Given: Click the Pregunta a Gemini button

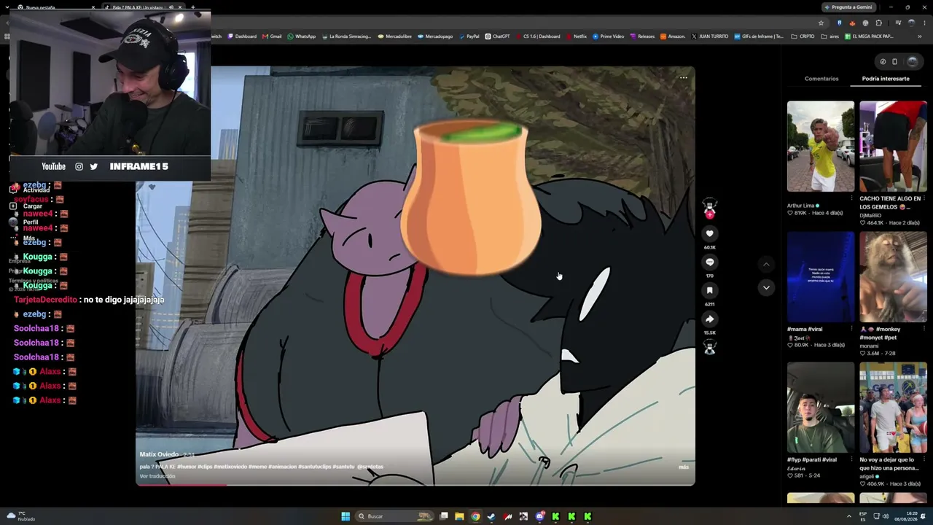Looking at the screenshot, I should (x=848, y=7).
